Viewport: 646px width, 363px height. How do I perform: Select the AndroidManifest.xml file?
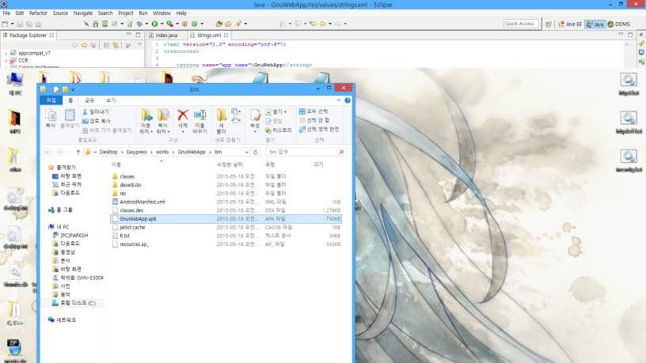coord(142,202)
